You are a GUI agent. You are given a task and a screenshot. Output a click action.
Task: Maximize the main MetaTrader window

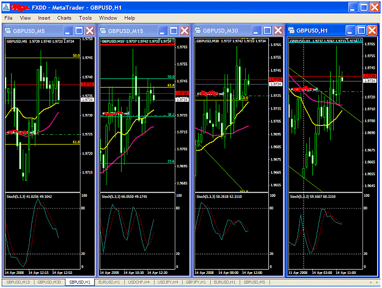coord(364,7)
